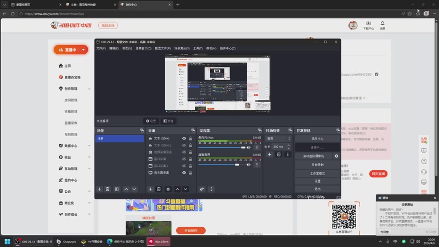Expand the 收益 sidebar section

[x=89, y=157]
